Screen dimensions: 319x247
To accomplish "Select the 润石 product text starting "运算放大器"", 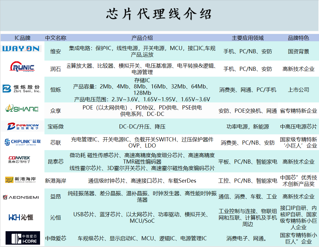I will coord(142,69).
